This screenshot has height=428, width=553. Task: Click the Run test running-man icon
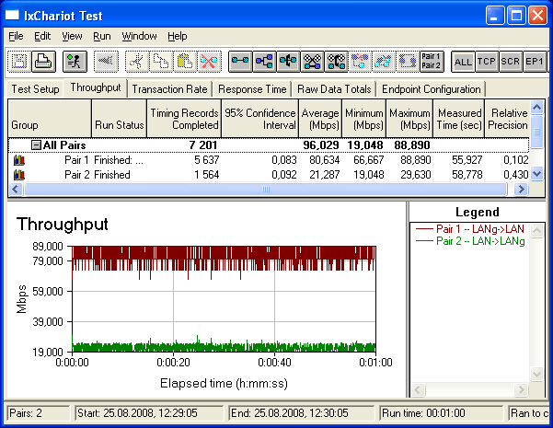(75, 62)
